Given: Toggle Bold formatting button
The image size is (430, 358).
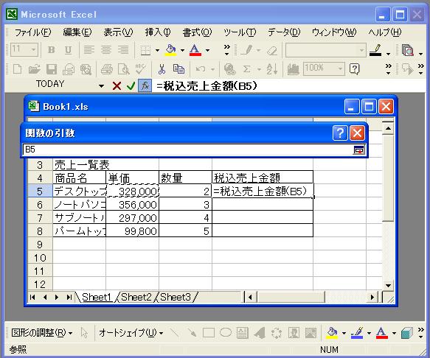Looking at the screenshot, I should coord(52,50).
